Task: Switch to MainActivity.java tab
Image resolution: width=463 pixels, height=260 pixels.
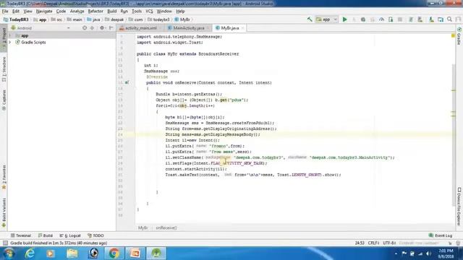Action: tap(188, 28)
